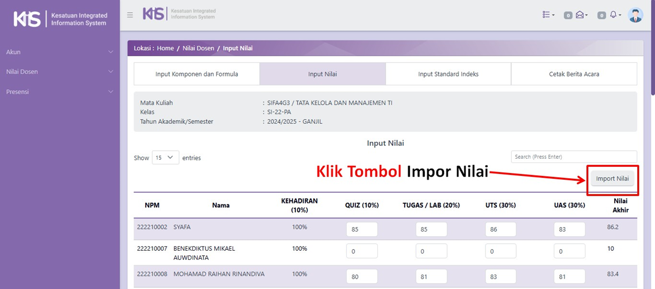655x289 pixels.
Task: Click the user profile avatar
Action: (x=636, y=15)
